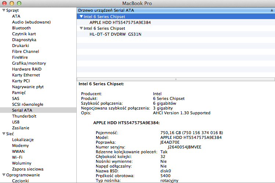This screenshot has width=275, height=183.
Task: Click the queue depth value 32
Action: pos(163,157)
